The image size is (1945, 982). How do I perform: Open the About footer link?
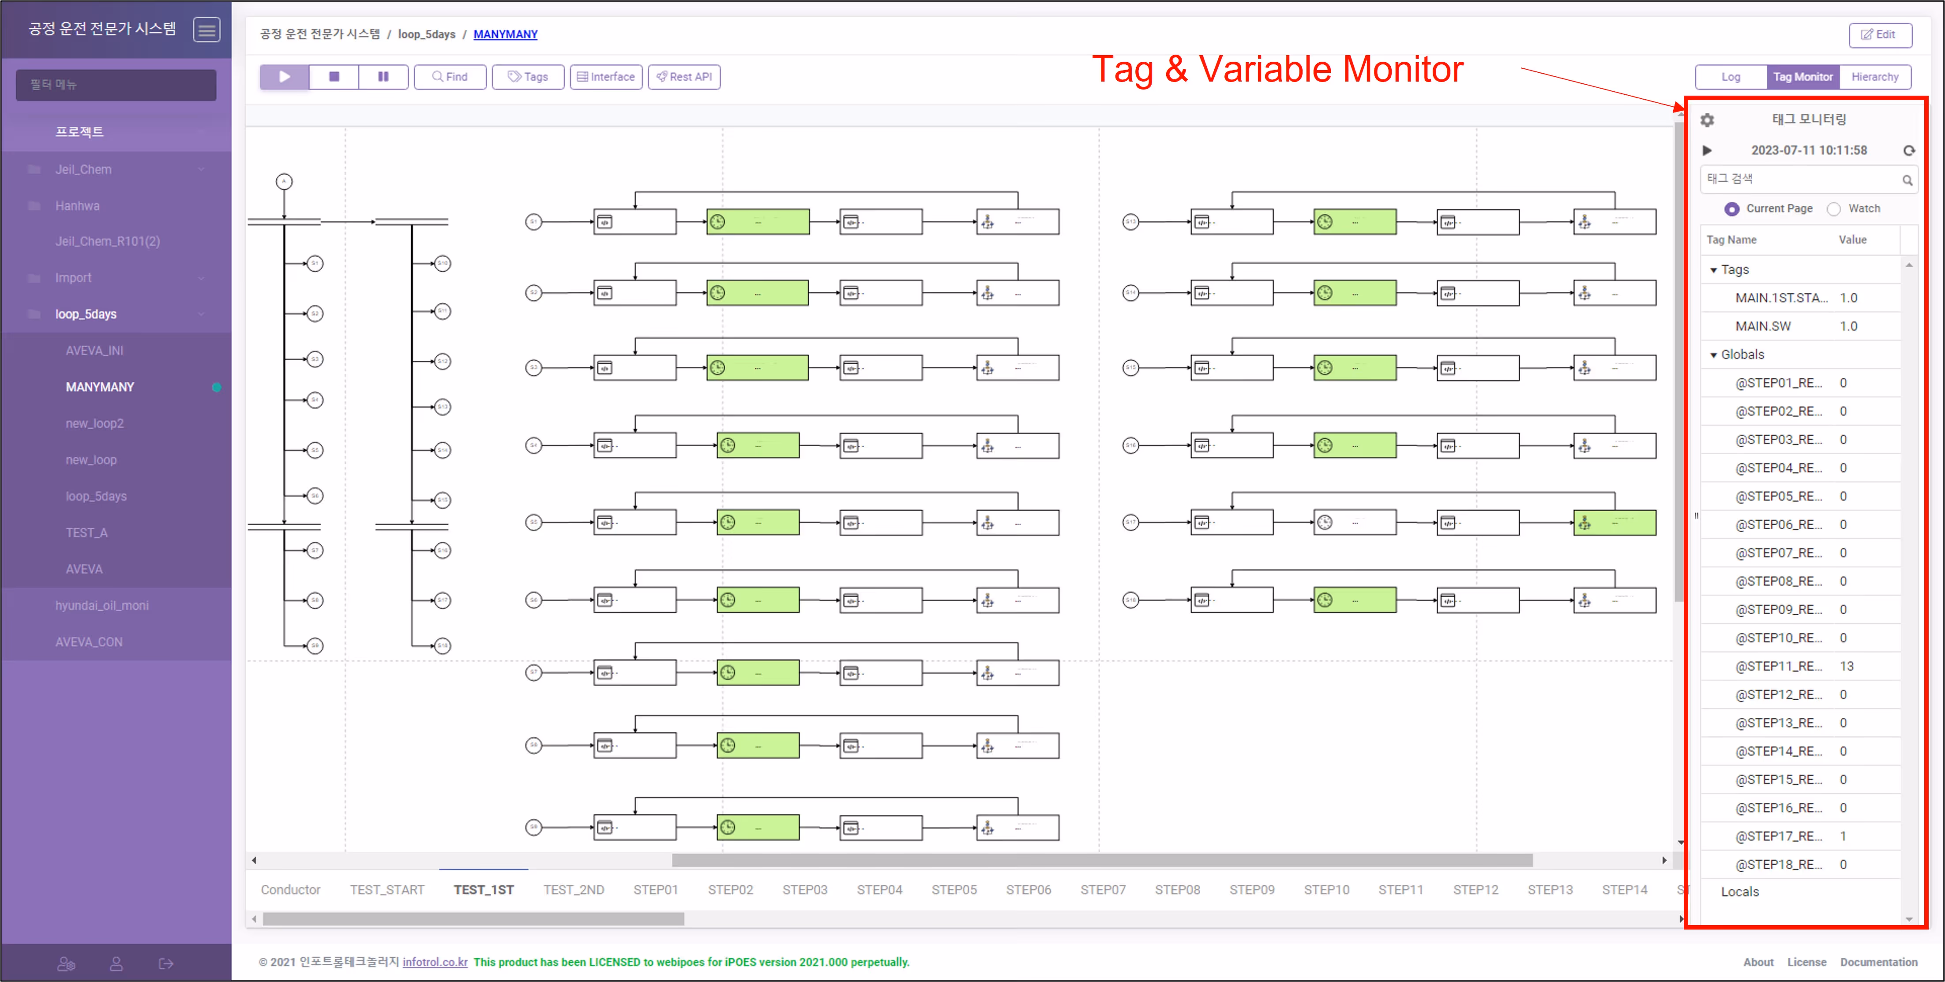point(1758,962)
